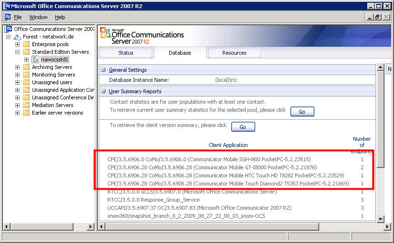Click the details pane scroll-up arrow
This screenshot has width=394, height=243.
point(381,68)
